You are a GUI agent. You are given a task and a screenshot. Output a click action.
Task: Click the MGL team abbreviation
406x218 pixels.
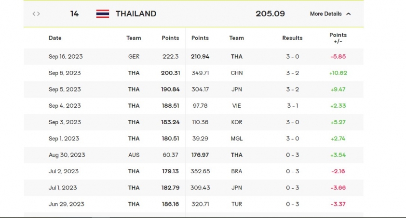click(237, 139)
